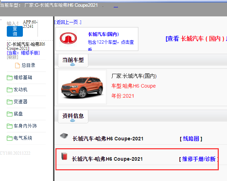Viewport: 227px width, 181px height.
Task: Click the folder icon next to 维修基础
Action: (x=10, y=78)
